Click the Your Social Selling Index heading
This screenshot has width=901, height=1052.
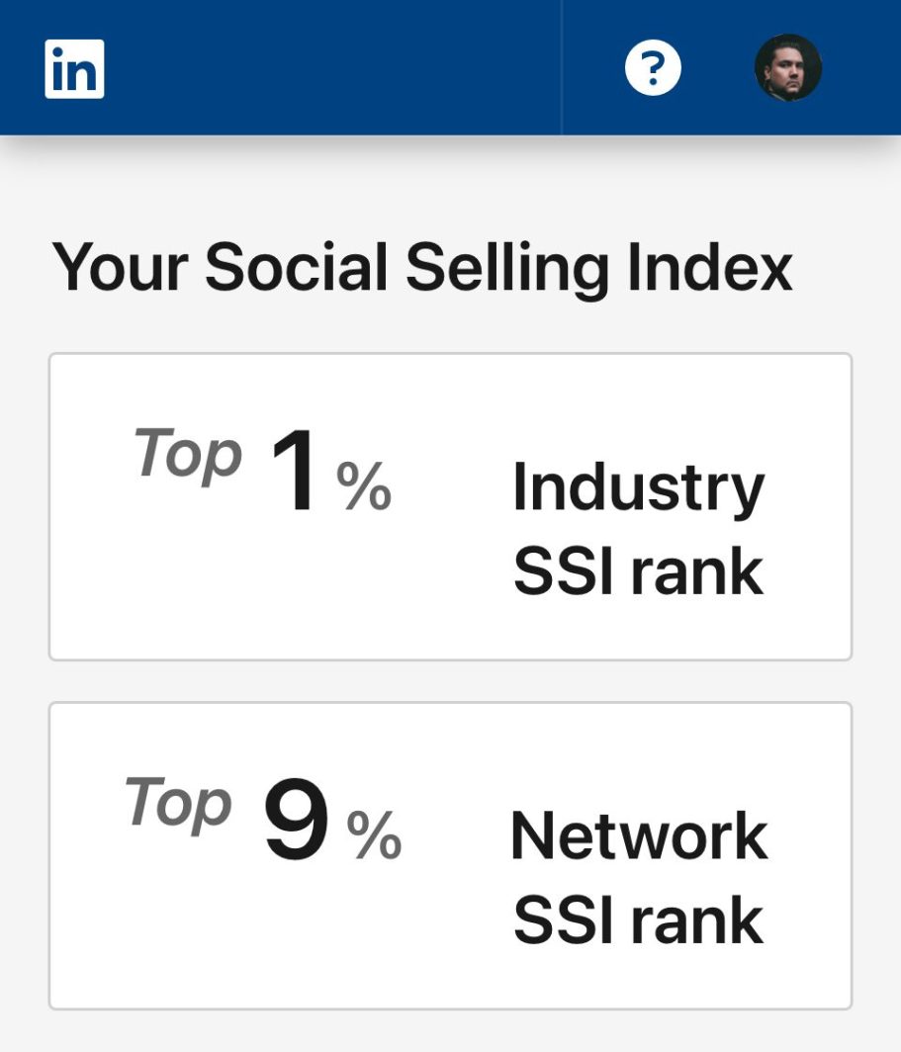point(422,268)
